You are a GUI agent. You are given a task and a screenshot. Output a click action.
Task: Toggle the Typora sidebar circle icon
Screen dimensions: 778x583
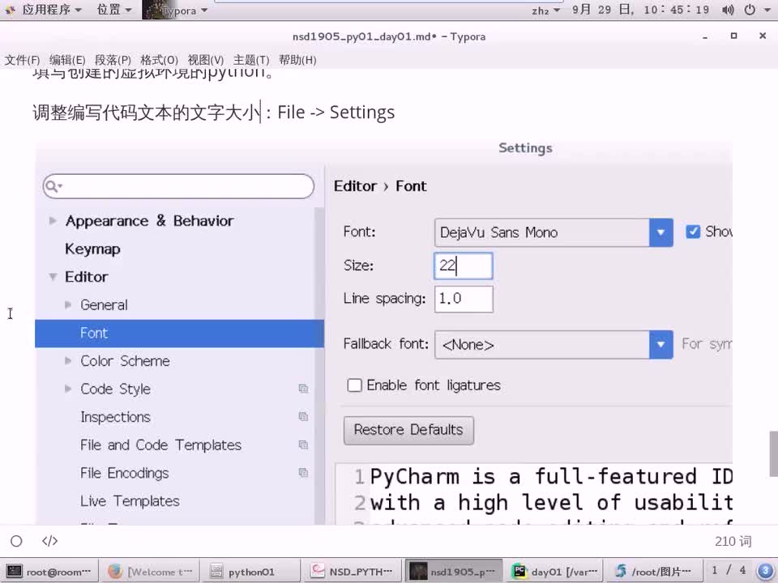tap(16, 541)
